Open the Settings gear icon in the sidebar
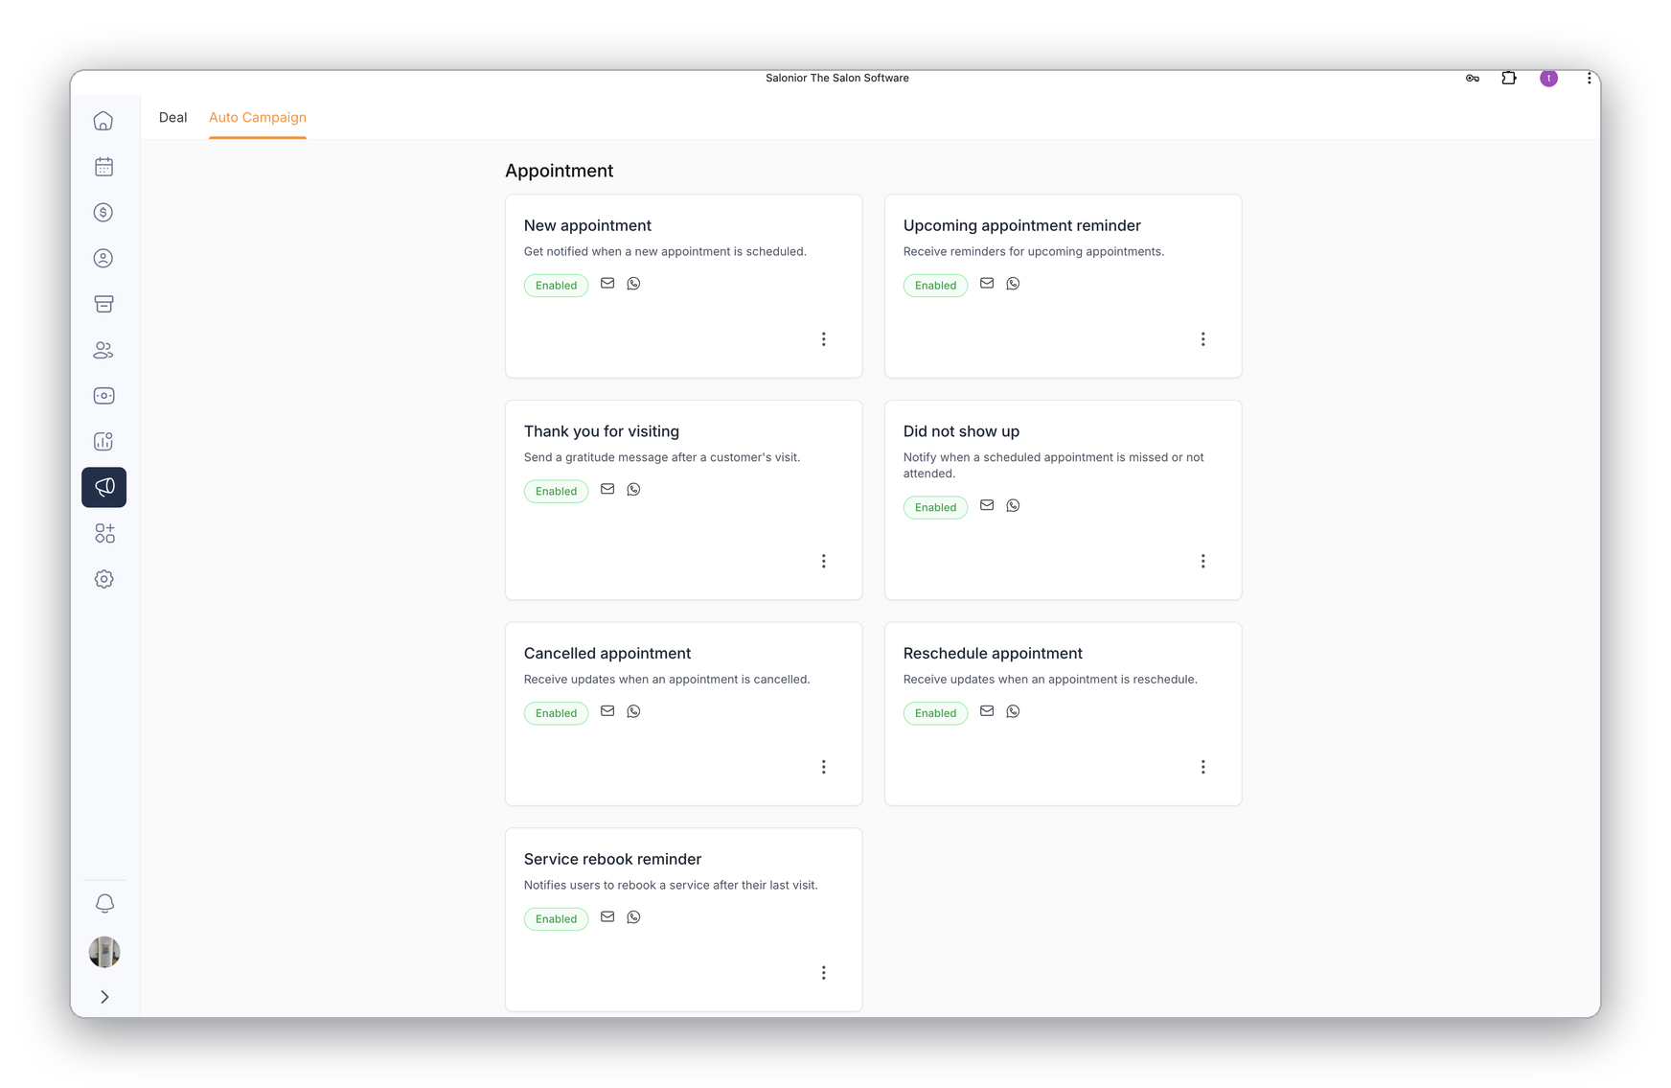The width and height of the screenshot is (1671, 1088). click(x=103, y=579)
